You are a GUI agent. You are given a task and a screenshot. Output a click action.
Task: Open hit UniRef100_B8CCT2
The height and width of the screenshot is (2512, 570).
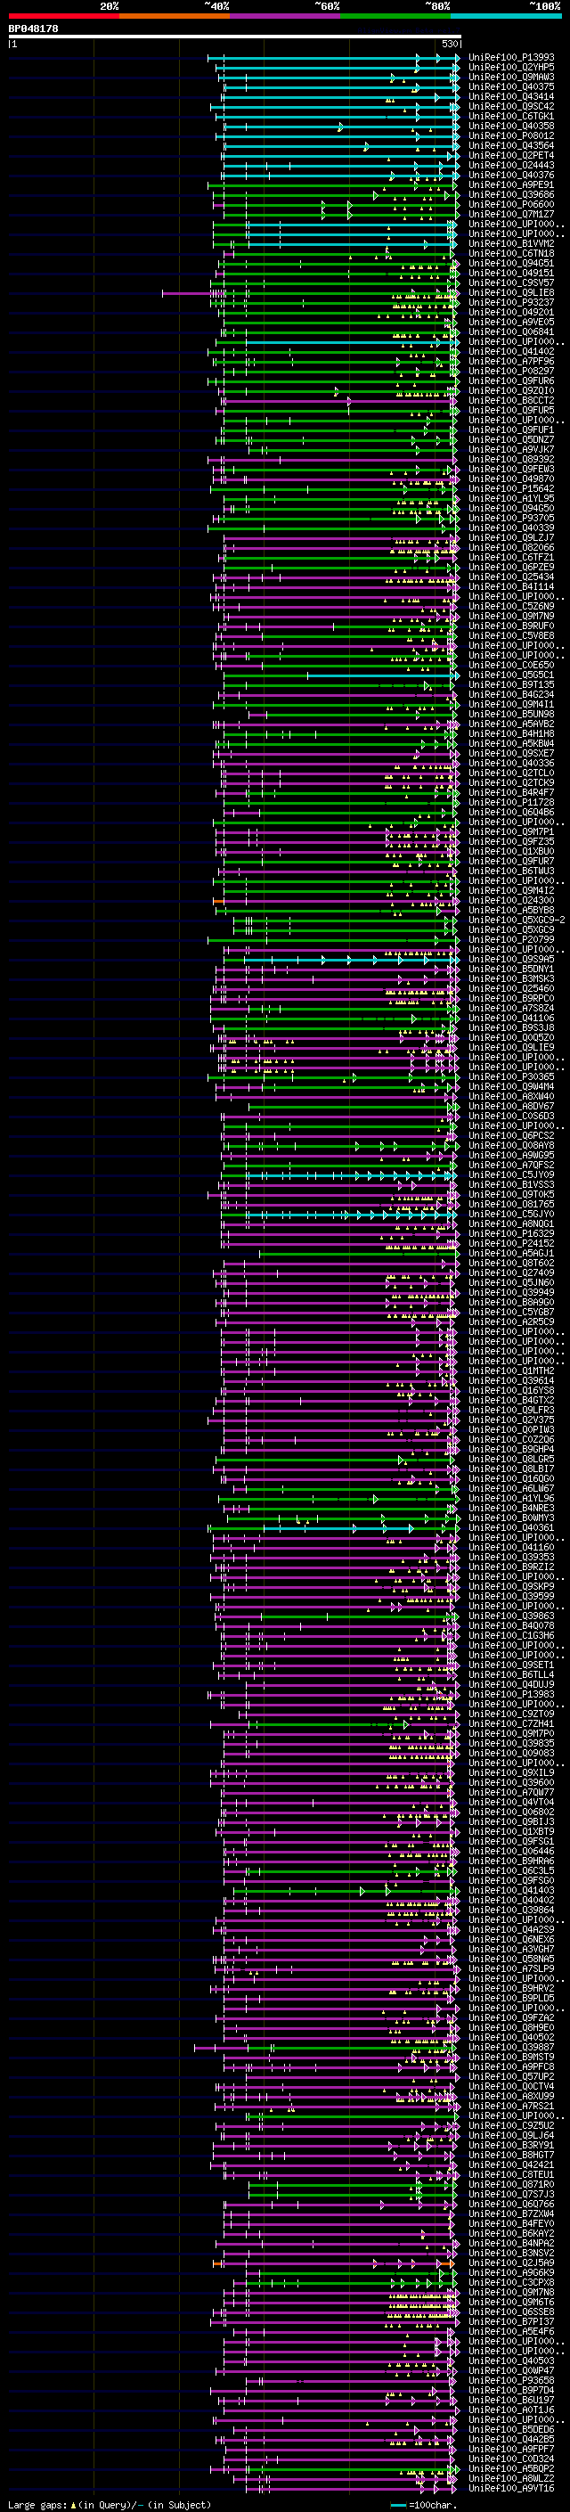coord(510,401)
